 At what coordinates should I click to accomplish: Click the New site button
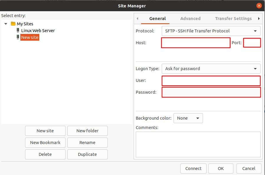[x=45, y=131]
